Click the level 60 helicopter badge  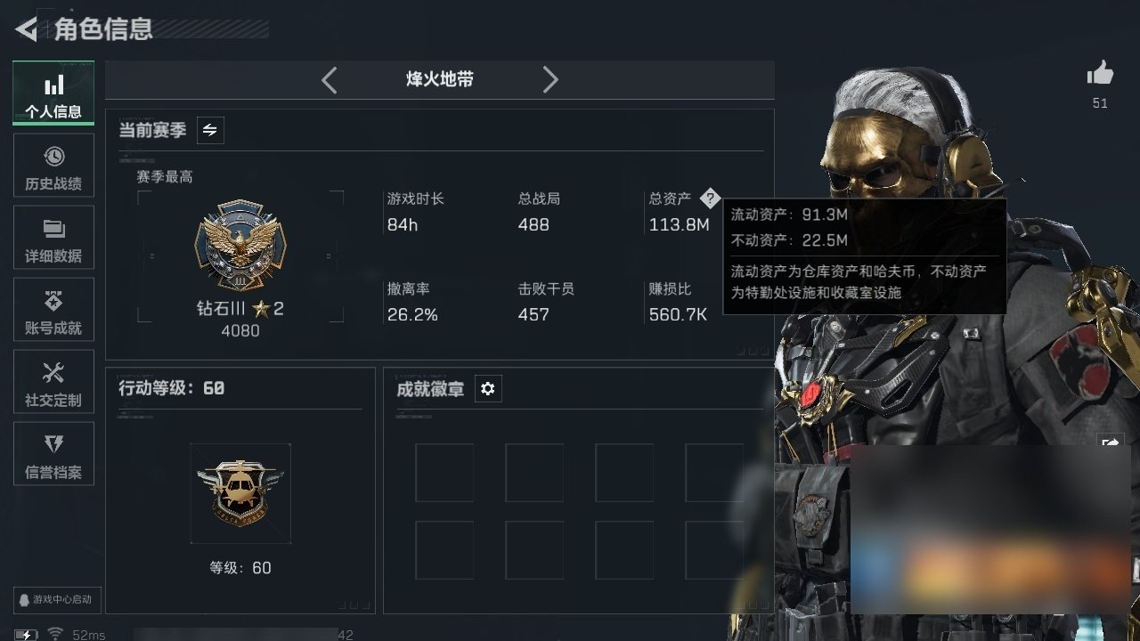click(240, 492)
